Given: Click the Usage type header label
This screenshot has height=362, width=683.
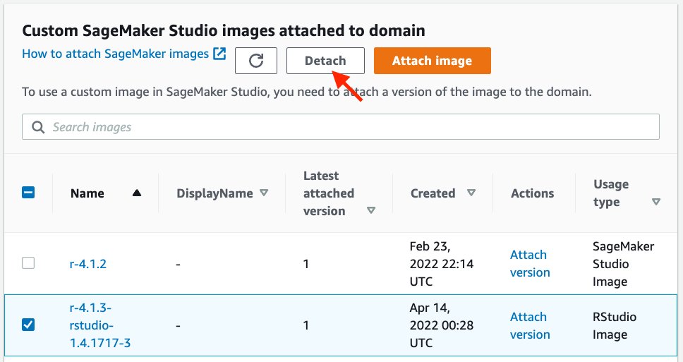Looking at the screenshot, I should (611, 193).
